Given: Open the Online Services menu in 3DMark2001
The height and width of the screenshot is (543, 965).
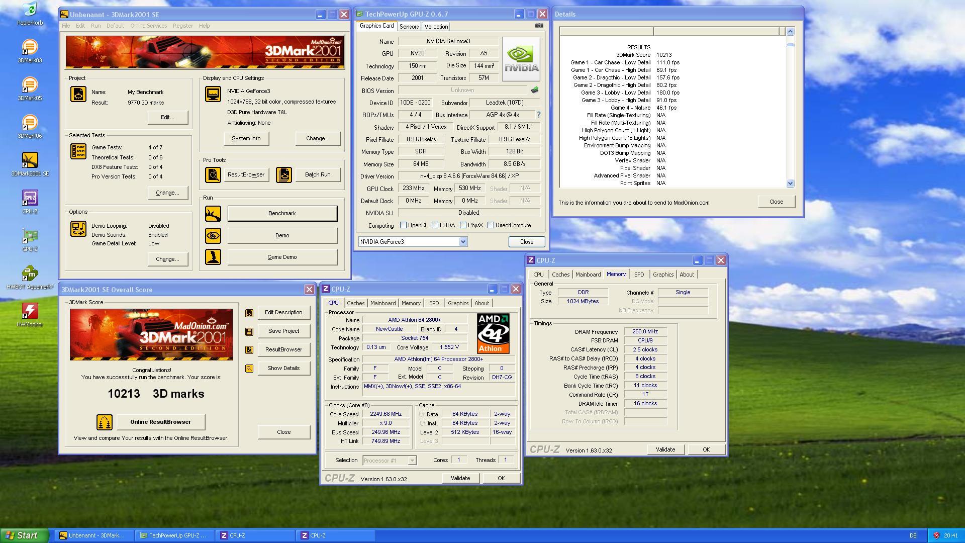Looking at the screenshot, I should 148,26.
